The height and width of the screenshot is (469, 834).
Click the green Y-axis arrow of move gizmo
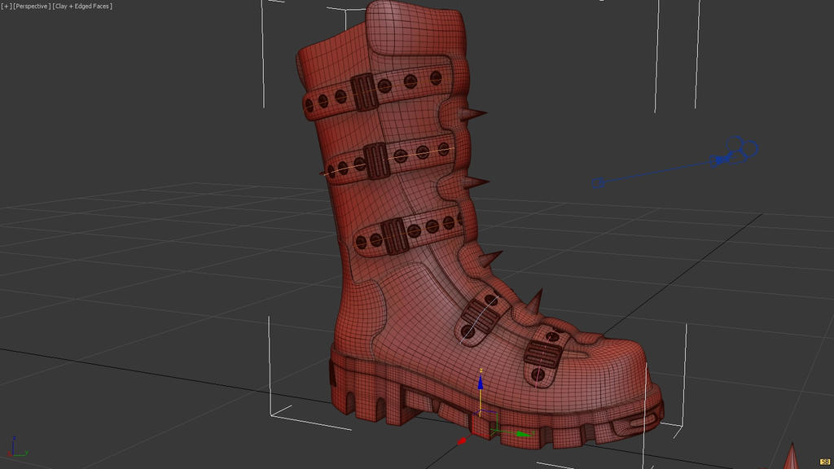point(524,435)
